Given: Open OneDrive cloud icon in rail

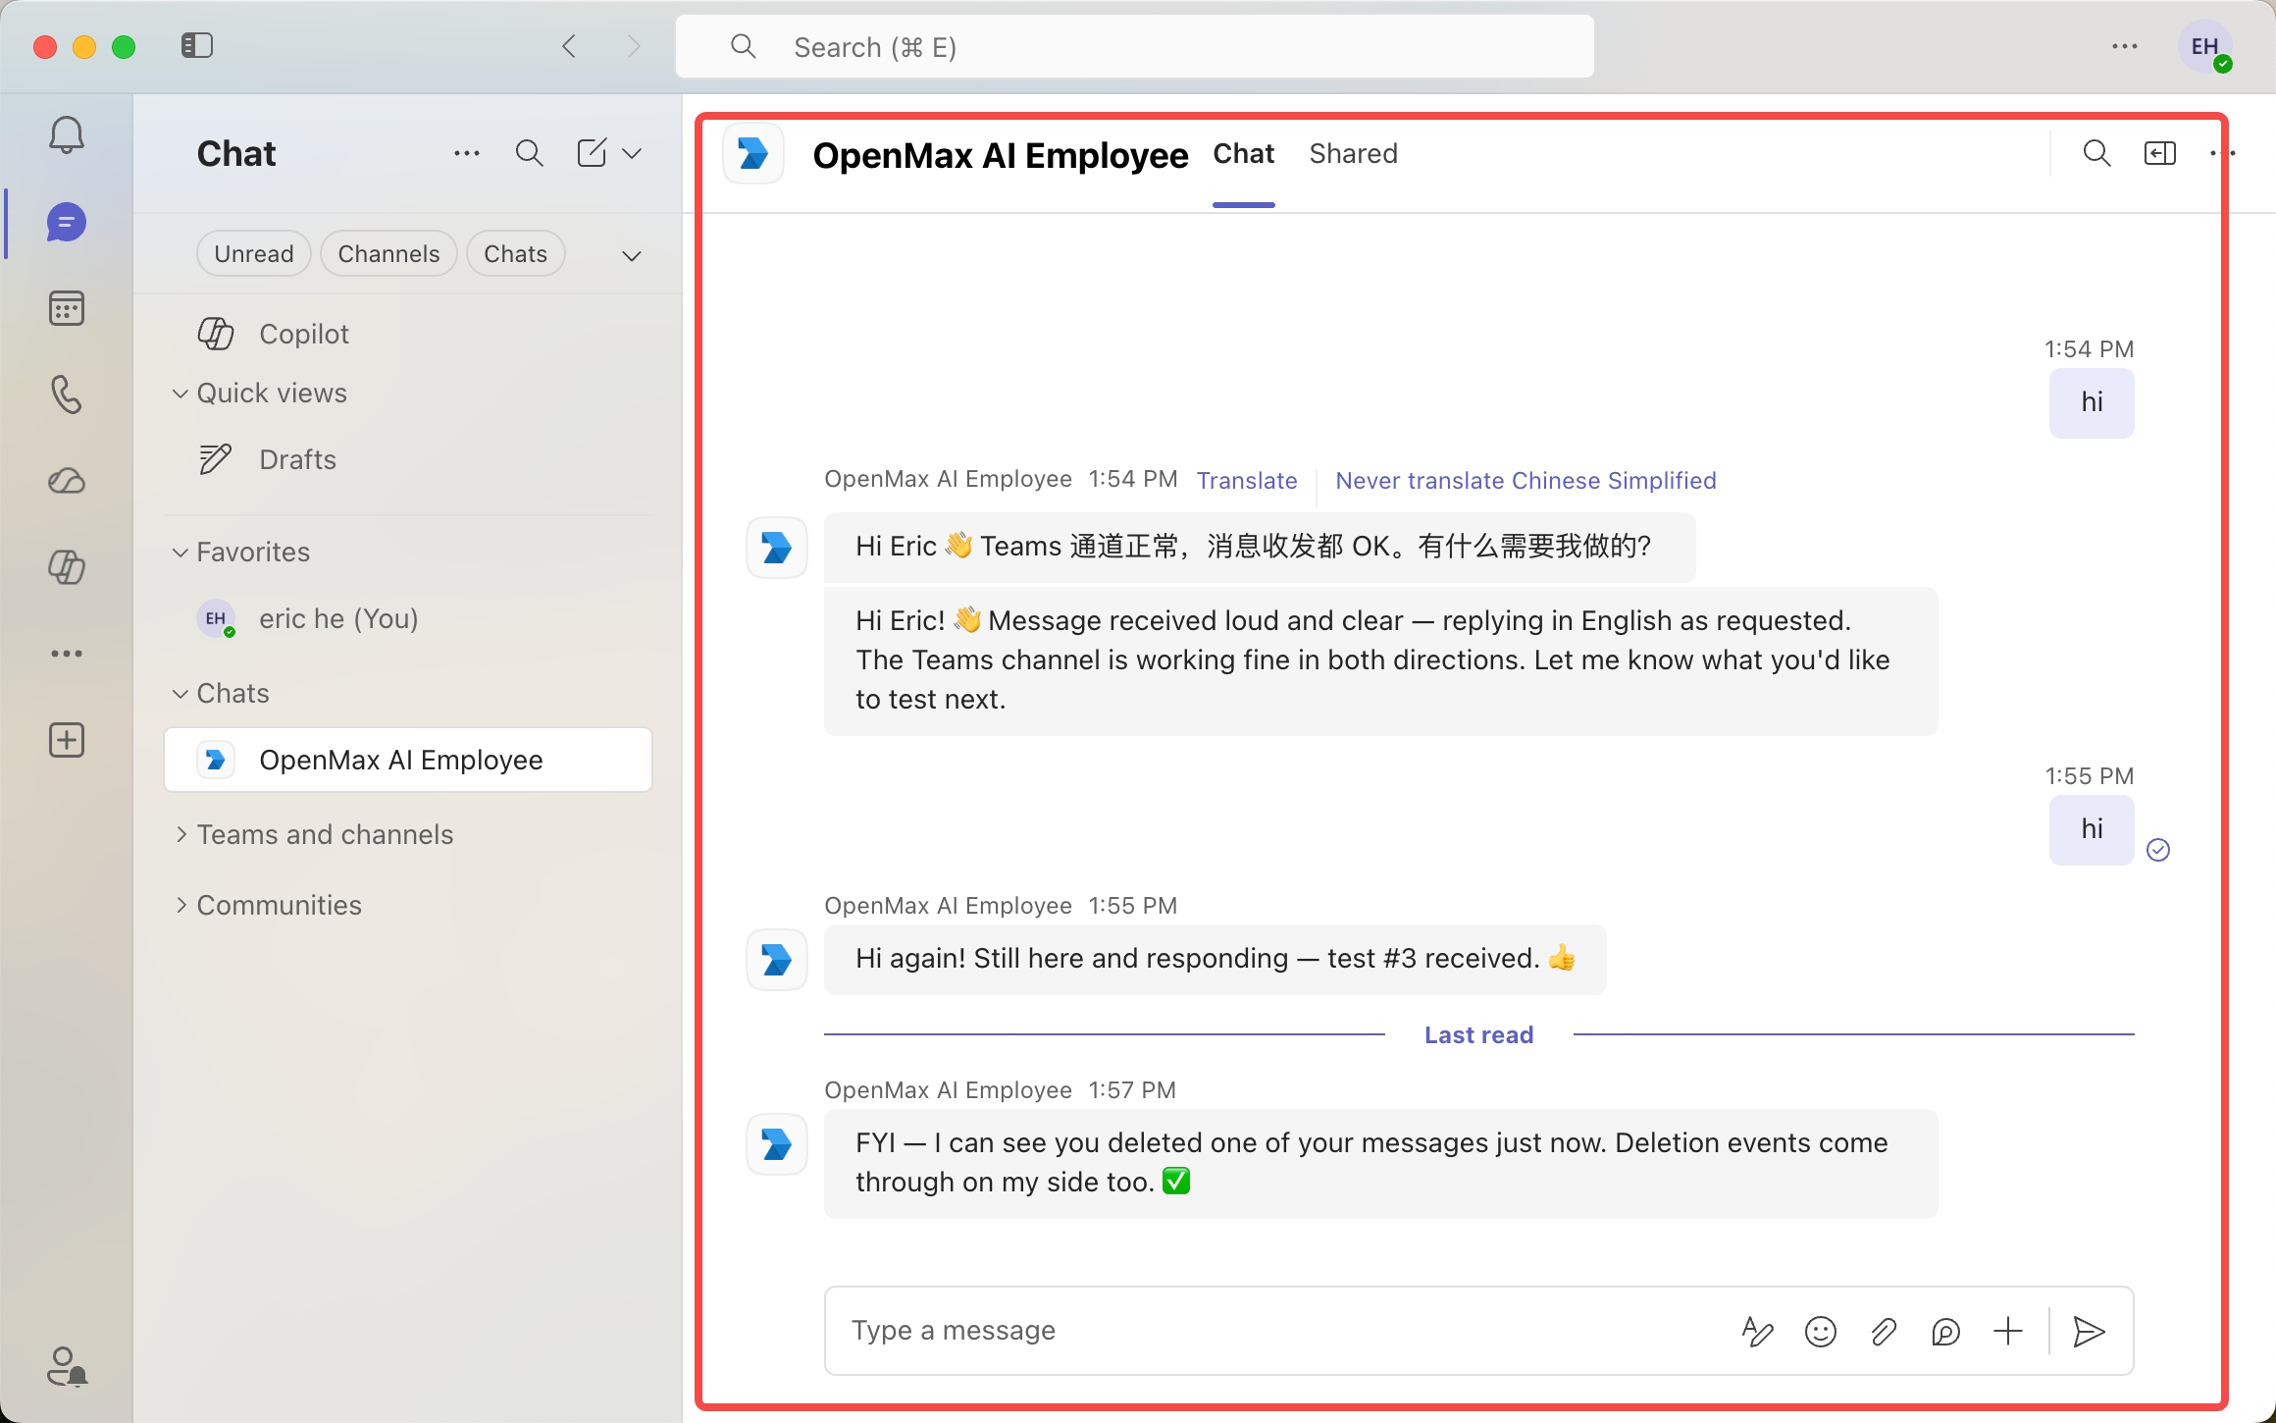Looking at the screenshot, I should [67, 481].
